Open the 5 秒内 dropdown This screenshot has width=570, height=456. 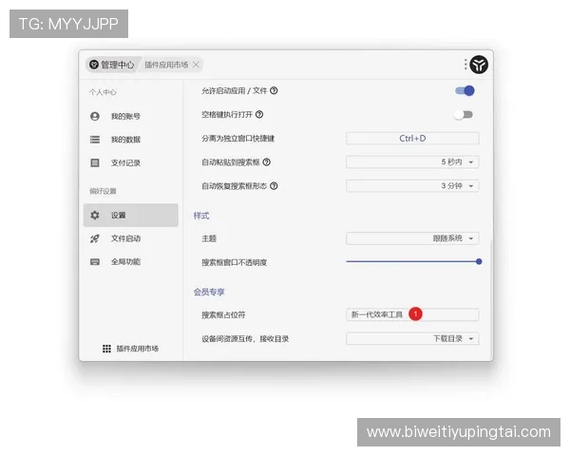412,161
